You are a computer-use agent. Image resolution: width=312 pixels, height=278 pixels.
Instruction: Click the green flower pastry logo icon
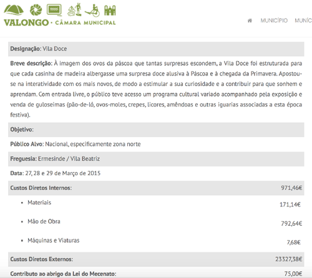(36, 10)
